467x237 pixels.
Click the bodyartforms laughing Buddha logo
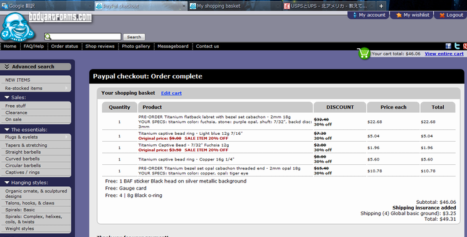click(18, 27)
